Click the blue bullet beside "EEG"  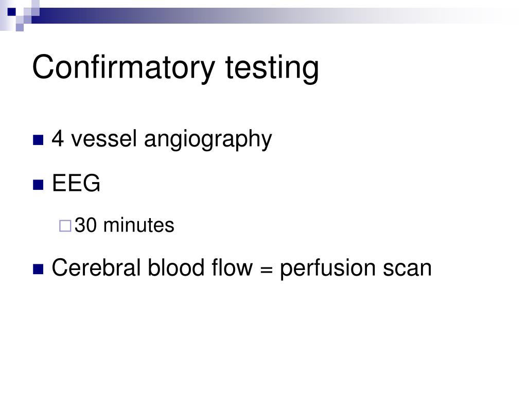coord(38,185)
